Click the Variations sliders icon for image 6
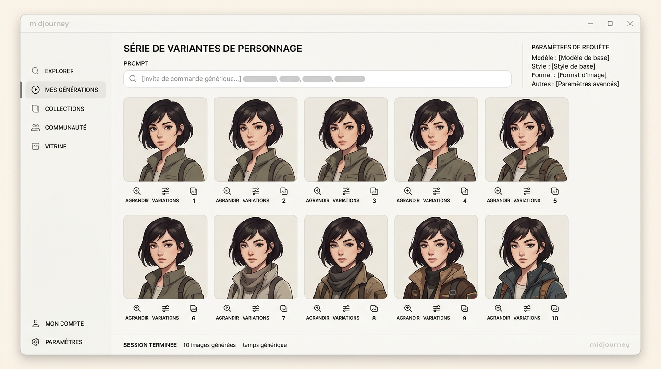Viewport: 661px width, 369px height. click(165, 308)
